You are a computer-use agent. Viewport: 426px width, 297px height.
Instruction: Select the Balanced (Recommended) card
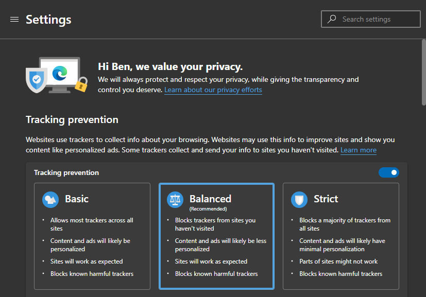tap(216, 236)
